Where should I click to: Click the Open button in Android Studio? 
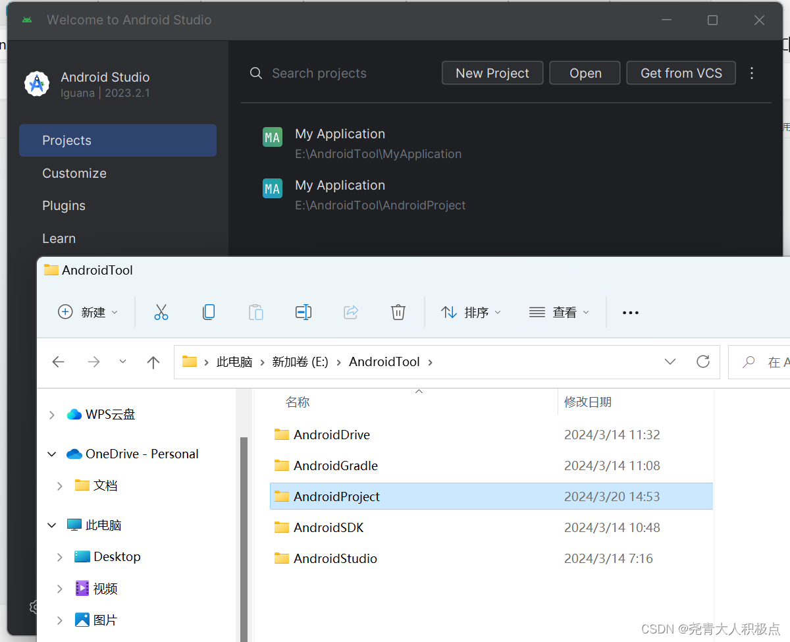tap(585, 73)
